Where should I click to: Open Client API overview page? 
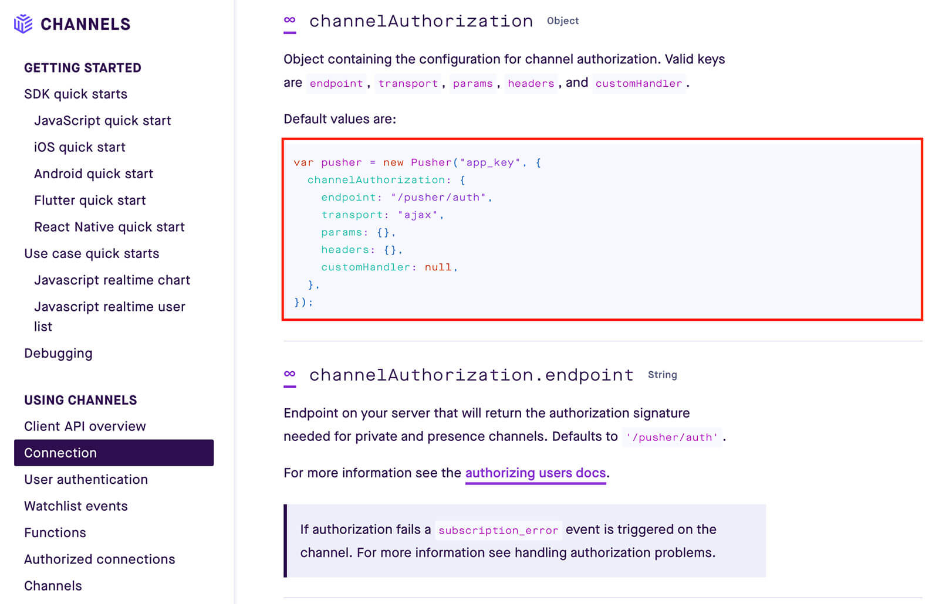click(x=85, y=426)
